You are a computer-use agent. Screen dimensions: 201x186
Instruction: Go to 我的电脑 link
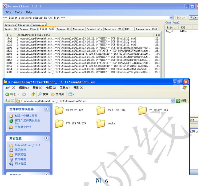[20, 159]
